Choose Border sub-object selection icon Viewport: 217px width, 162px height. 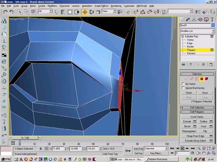point(196,79)
